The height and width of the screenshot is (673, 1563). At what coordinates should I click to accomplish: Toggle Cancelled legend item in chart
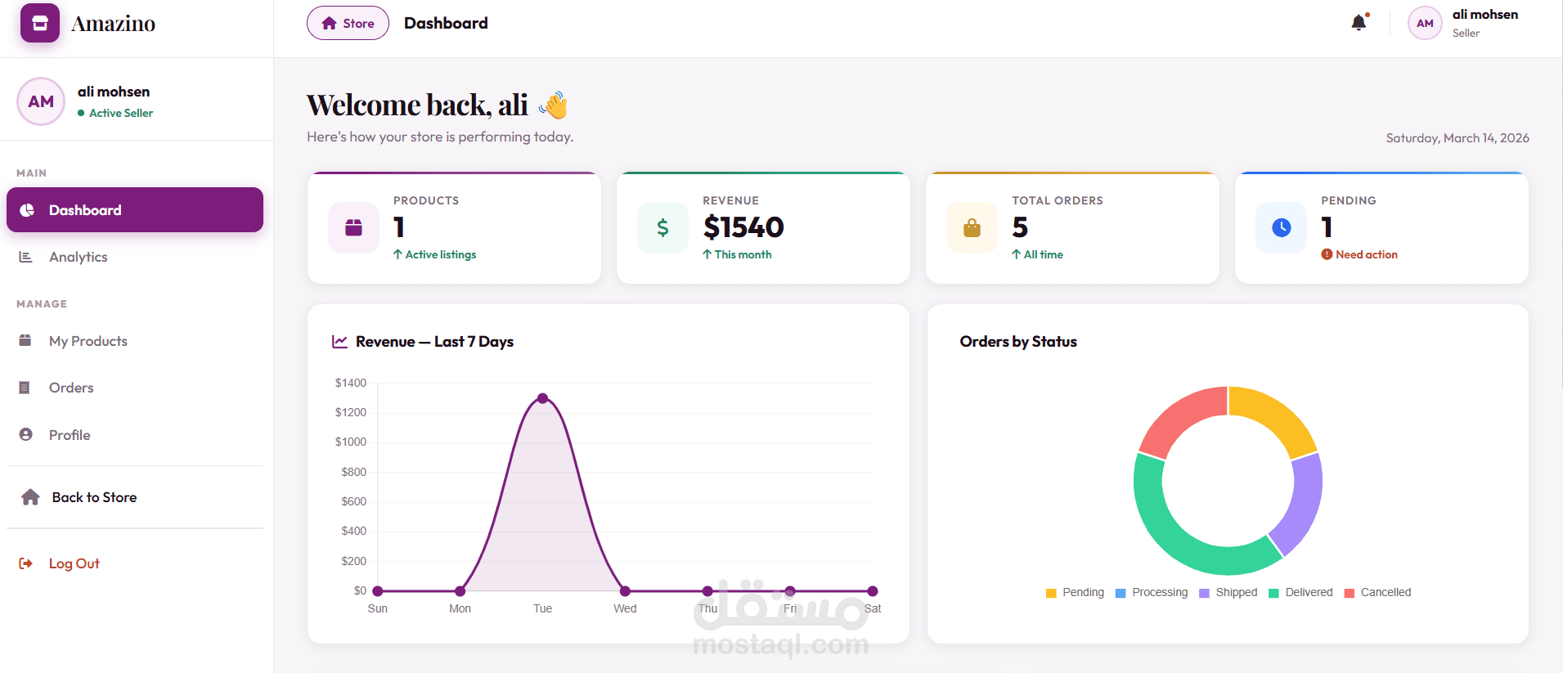pyautogui.click(x=1377, y=593)
